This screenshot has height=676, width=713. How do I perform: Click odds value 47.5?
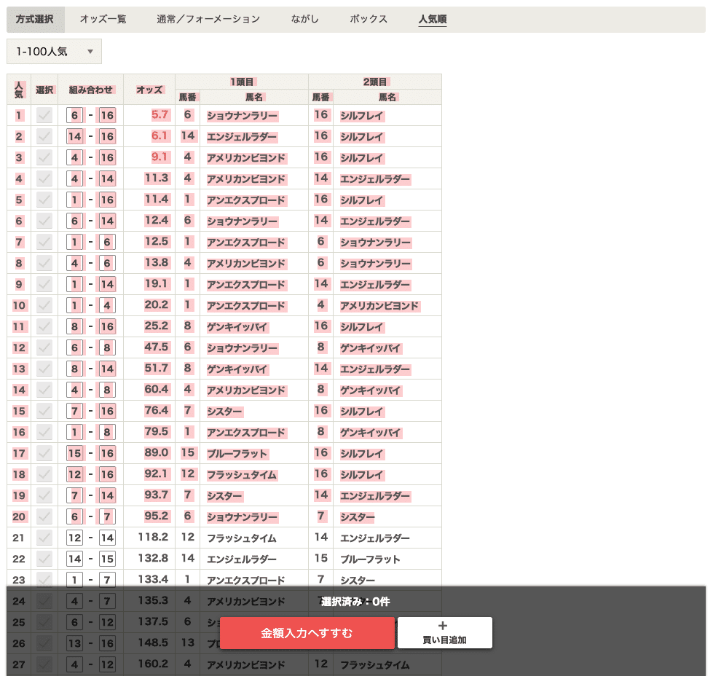click(157, 347)
